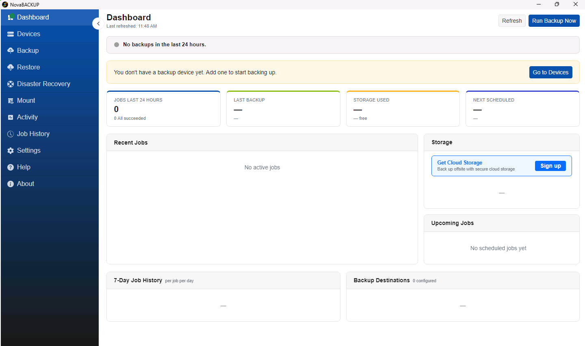Select the Last Backup card
Viewport: 585px width, 346px height.
[x=283, y=109]
